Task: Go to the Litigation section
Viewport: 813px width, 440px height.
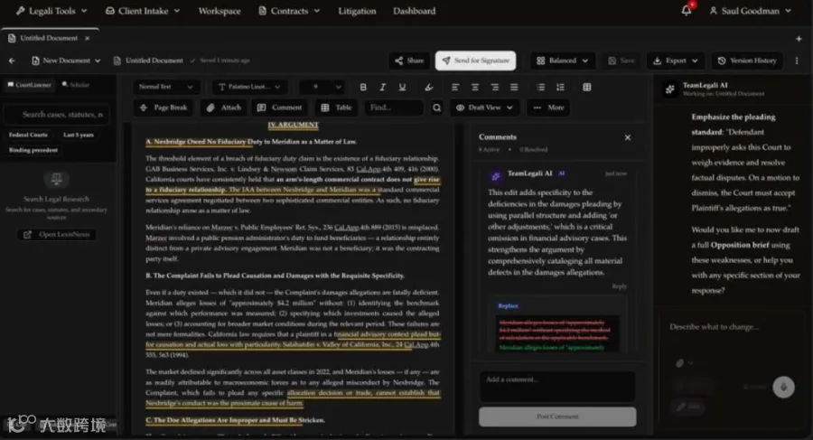Action: 357,11
